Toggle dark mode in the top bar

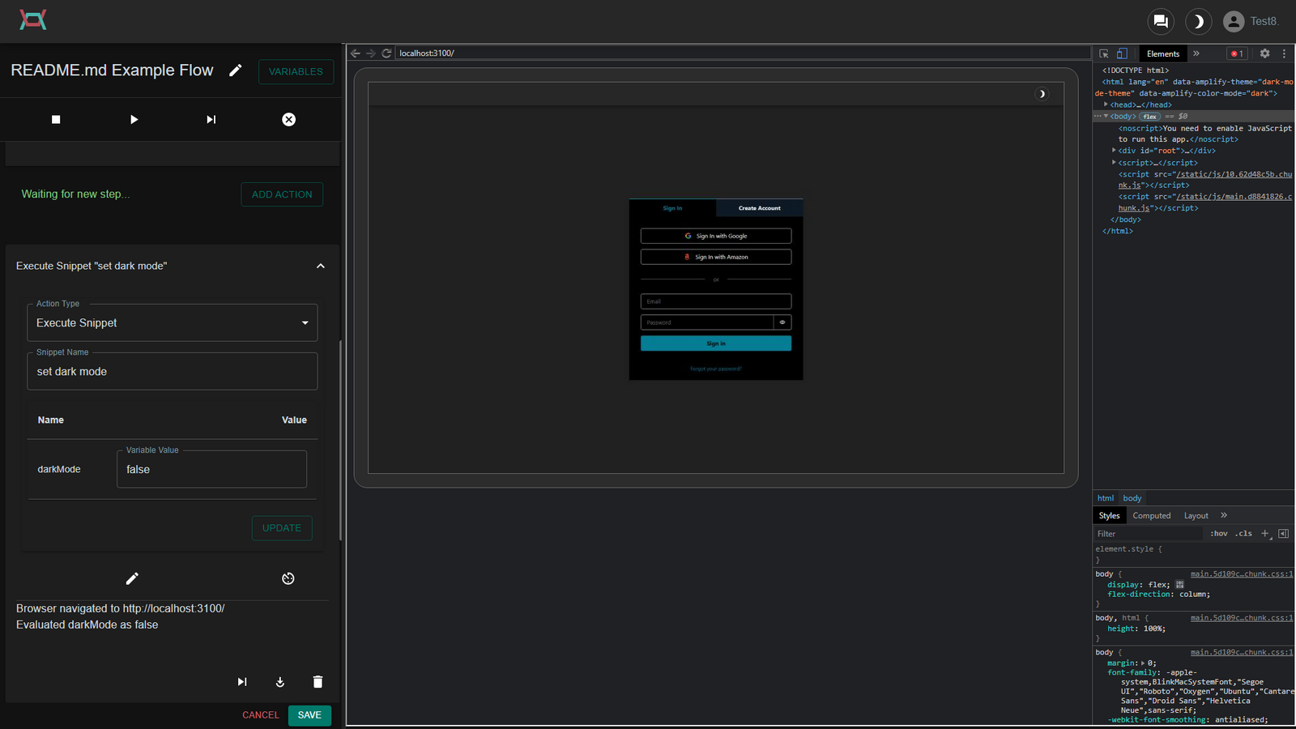[1198, 22]
